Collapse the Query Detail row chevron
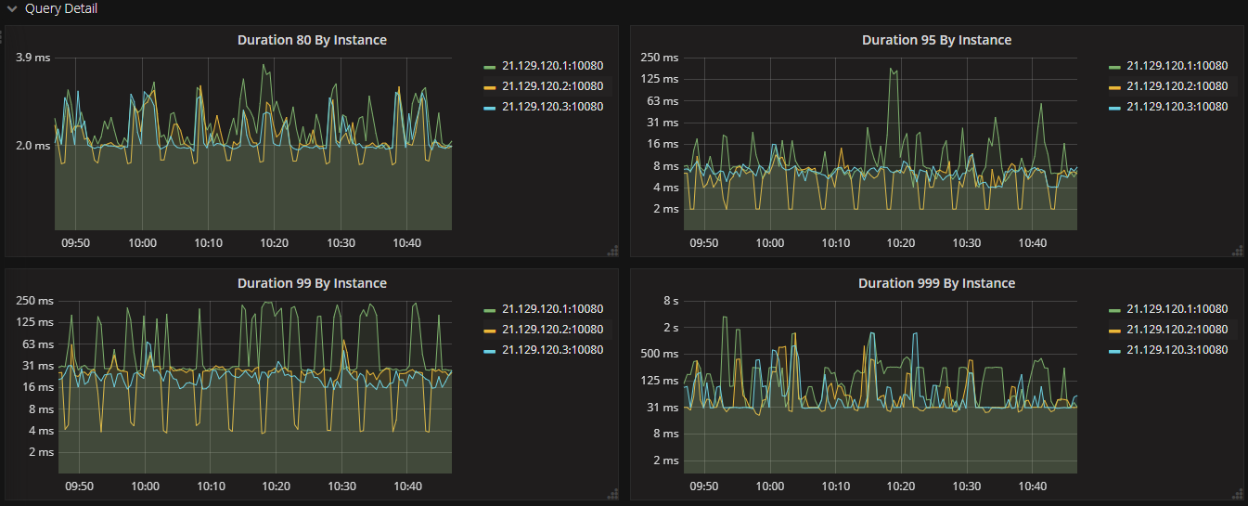Image resolution: width=1248 pixels, height=506 pixels. (x=12, y=9)
